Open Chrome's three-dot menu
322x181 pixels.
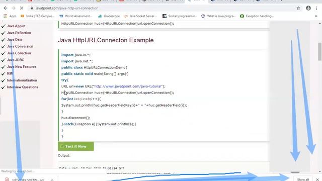click(316, 8)
